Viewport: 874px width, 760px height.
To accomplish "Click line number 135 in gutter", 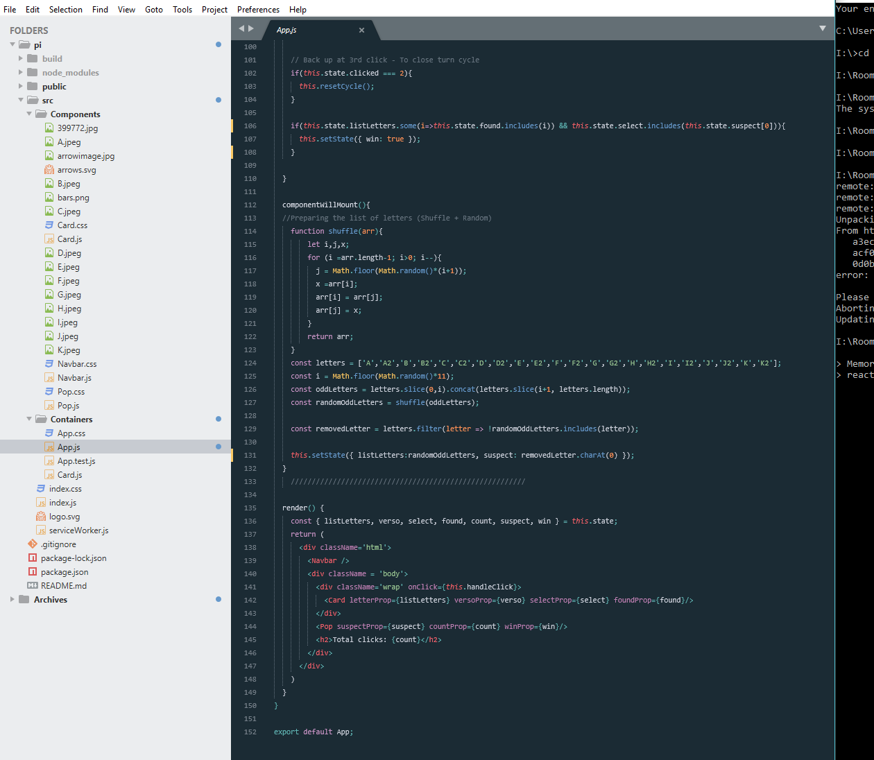I will 250,508.
